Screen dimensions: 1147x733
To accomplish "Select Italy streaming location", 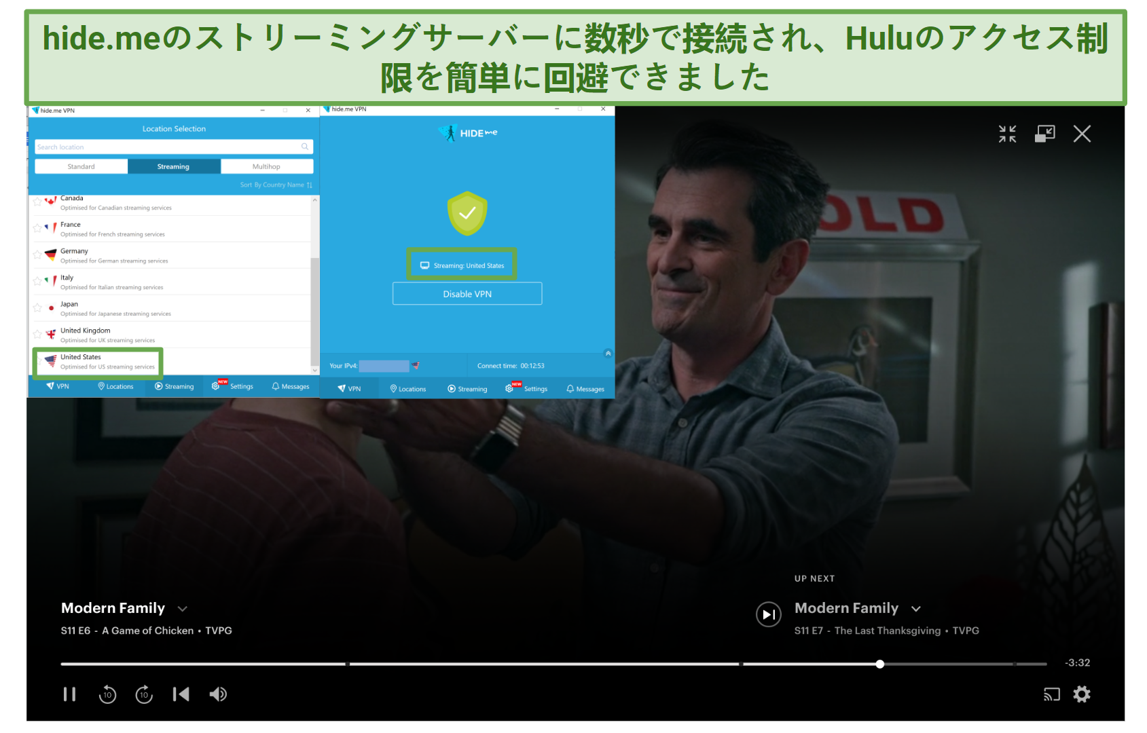I will click(x=170, y=282).
